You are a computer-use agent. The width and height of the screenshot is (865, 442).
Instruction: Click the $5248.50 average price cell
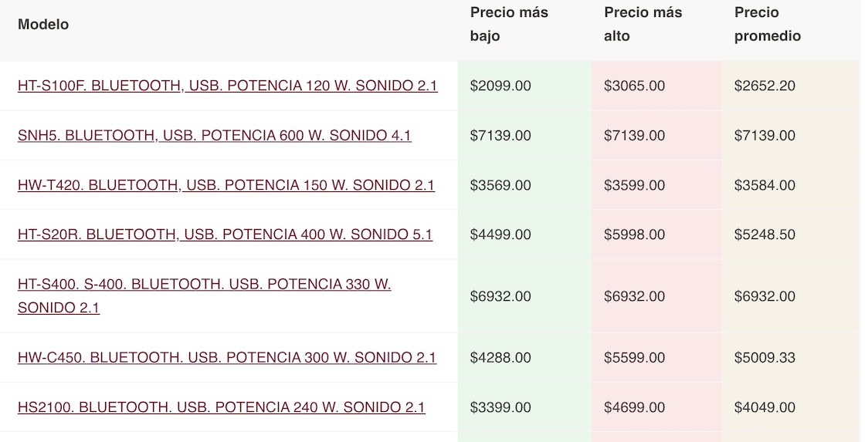(x=765, y=234)
